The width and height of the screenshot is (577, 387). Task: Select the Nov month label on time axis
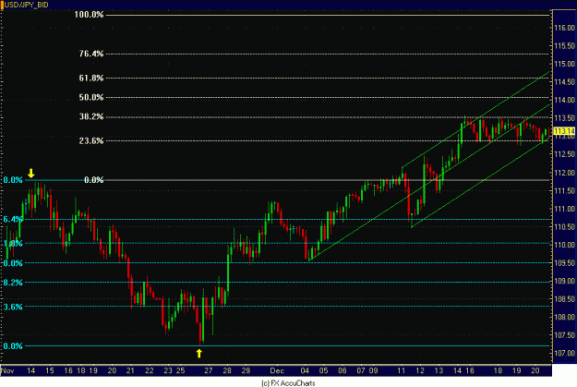pos(7,370)
